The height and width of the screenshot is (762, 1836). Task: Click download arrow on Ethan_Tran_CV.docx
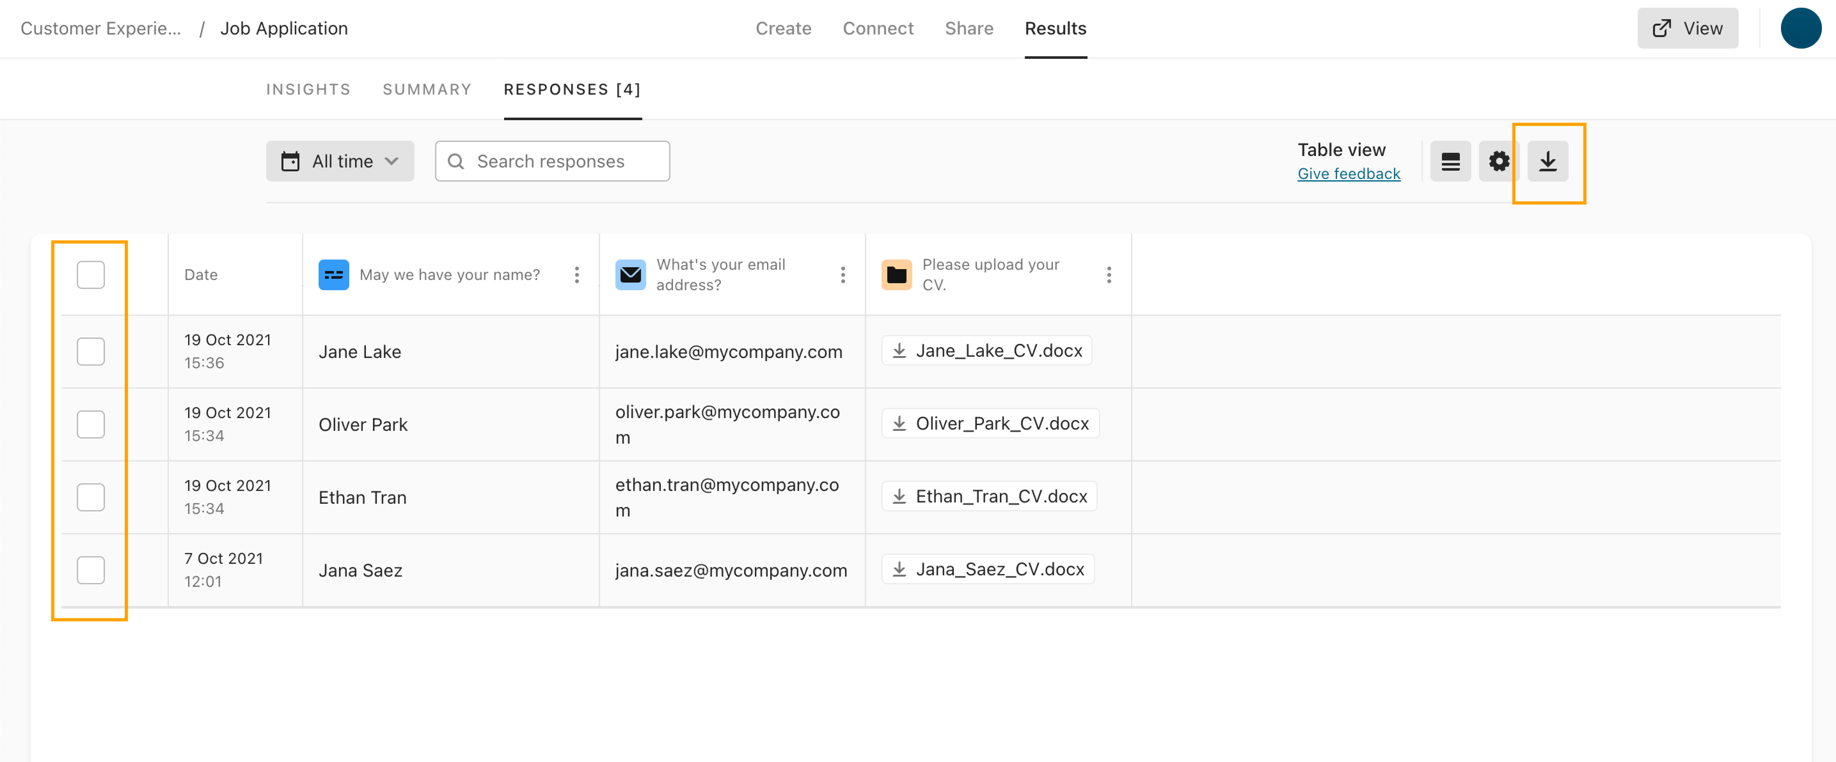[x=899, y=496]
